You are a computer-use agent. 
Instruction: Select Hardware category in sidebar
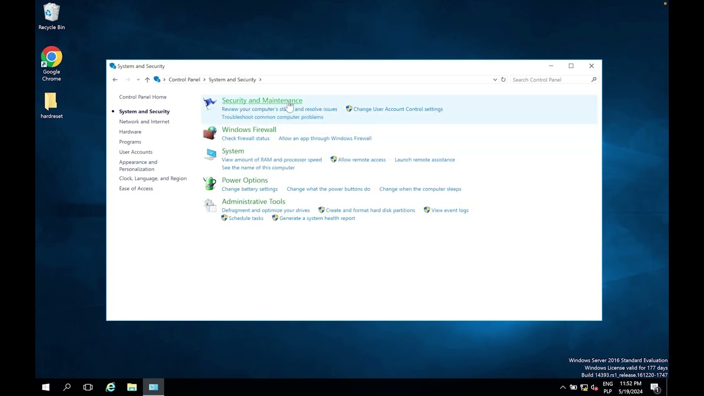point(130,131)
